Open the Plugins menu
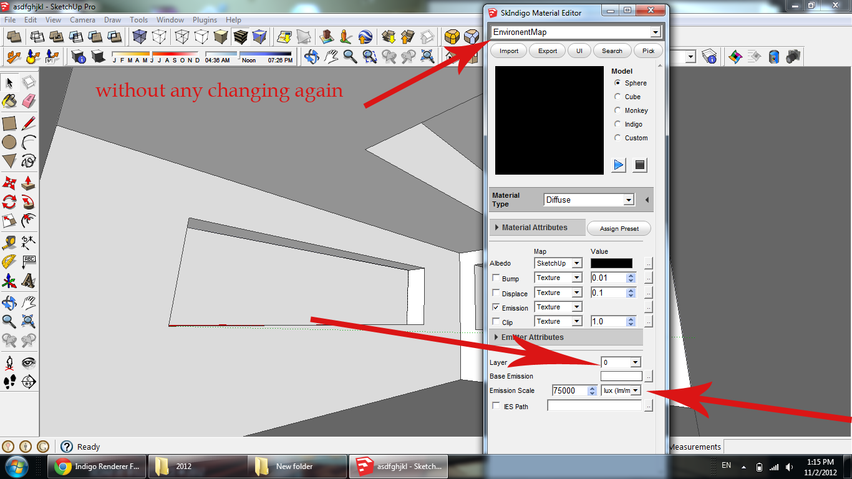 [205, 20]
